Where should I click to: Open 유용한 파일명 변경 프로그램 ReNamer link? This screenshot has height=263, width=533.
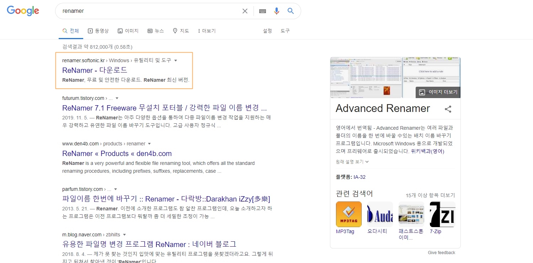tap(149, 244)
